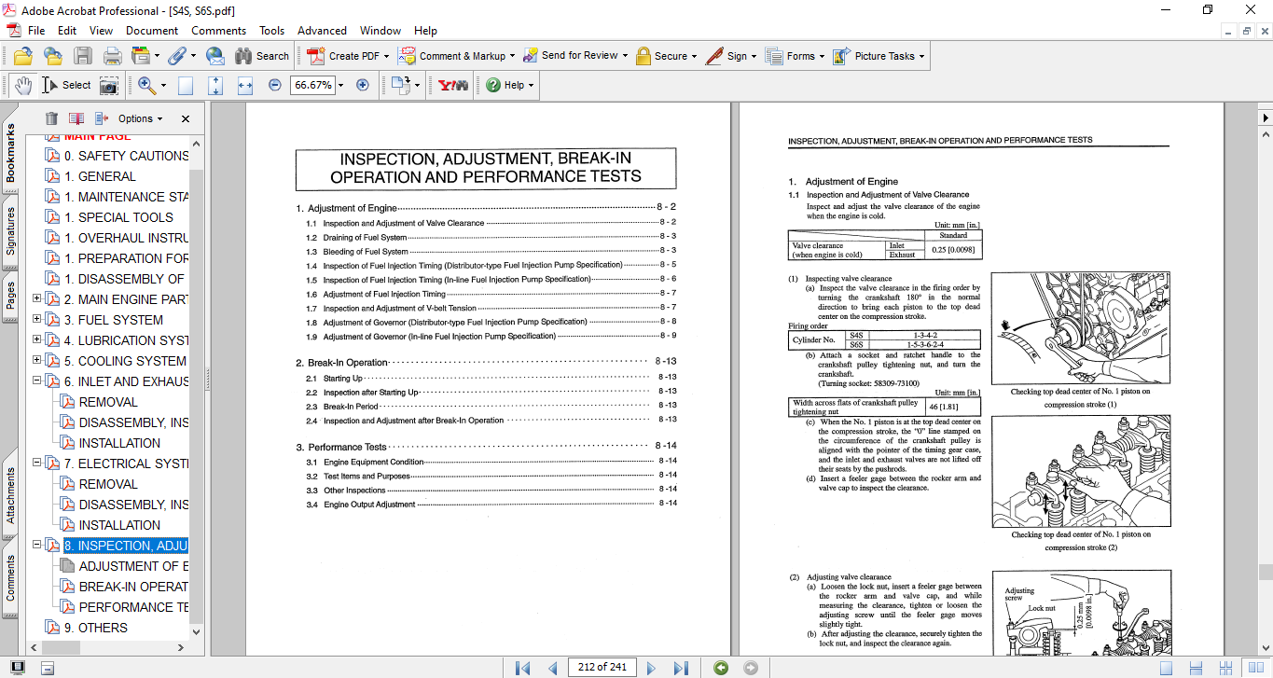Open the Advanced menu
Viewport: 1273px width, 678px height.
[x=324, y=31]
